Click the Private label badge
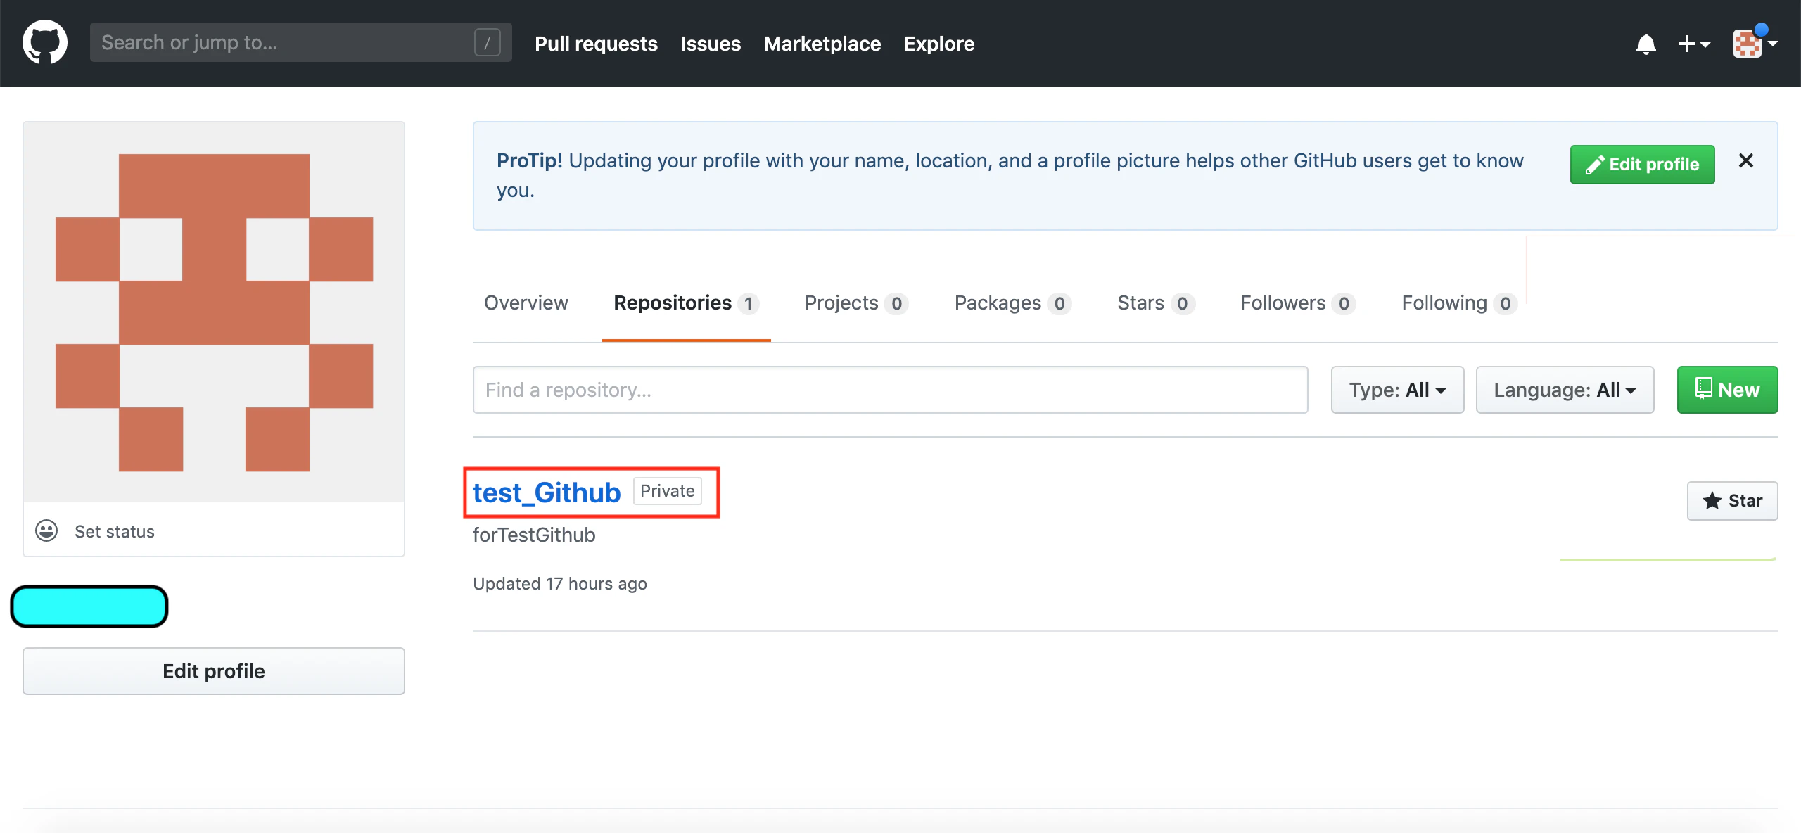1801x833 pixels. 667,491
